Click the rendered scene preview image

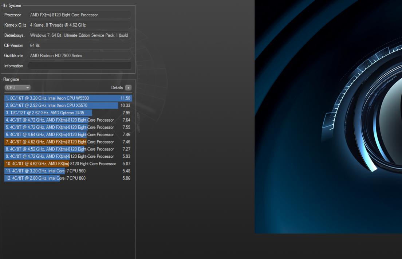coord(328,117)
